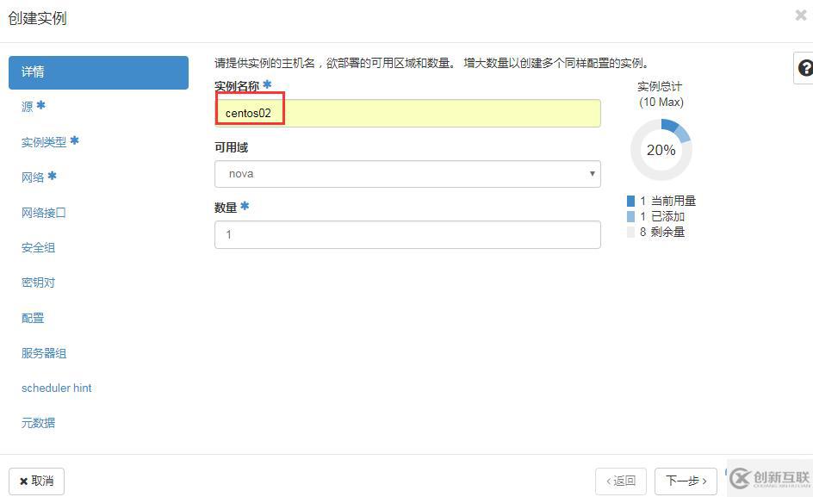
Task: Click the gray 剩余量 legend swatch
Action: pos(630,232)
